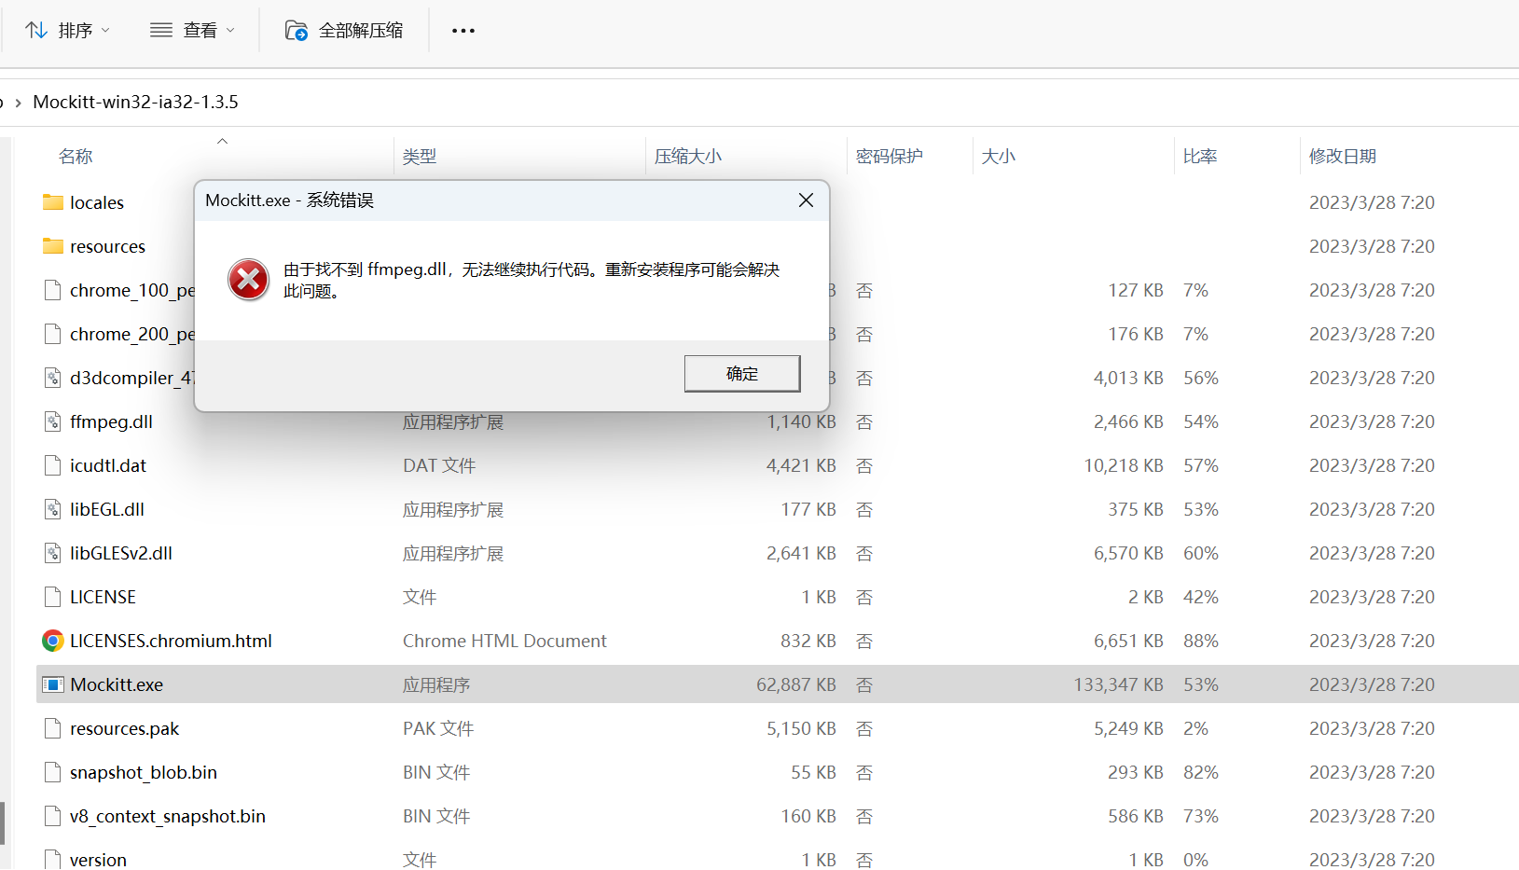Click the DAT 文件 type cell

[439, 465]
